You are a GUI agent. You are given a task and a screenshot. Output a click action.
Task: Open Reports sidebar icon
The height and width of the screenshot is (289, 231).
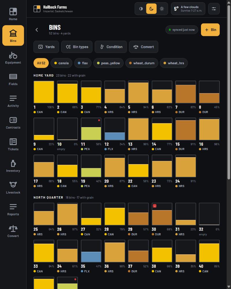click(x=13, y=207)
